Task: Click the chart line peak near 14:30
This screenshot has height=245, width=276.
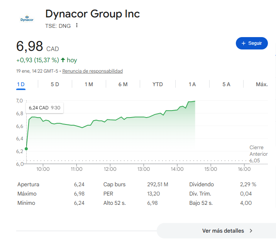Action: (195, 101)
